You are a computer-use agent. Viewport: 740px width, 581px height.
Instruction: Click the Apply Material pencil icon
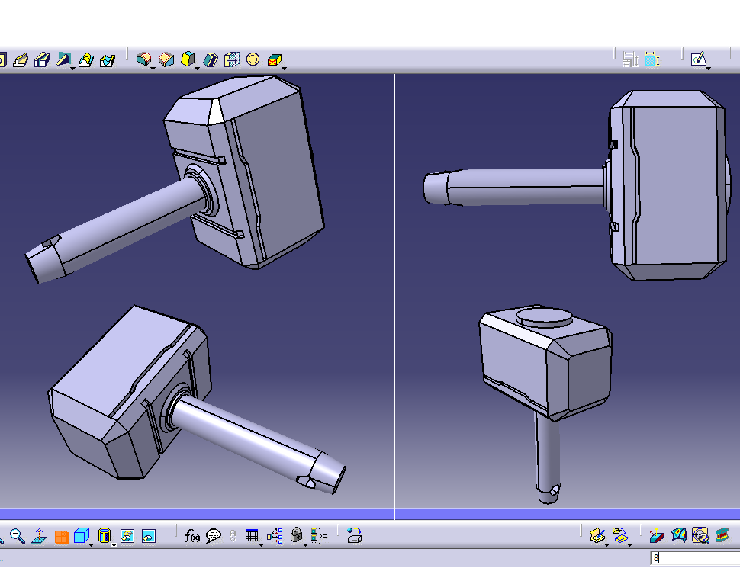(x=597, y=535)
